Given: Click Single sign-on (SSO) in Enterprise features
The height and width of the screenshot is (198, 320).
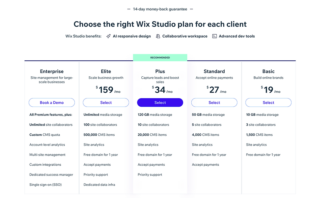Looking at the screenshot, I should tap(45, 185).
